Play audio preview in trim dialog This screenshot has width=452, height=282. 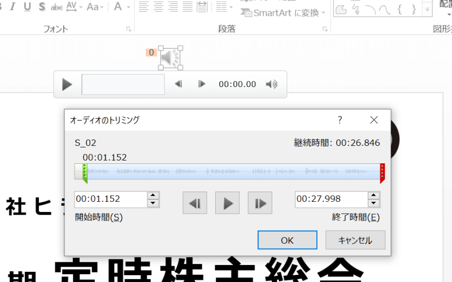[228, 203]
